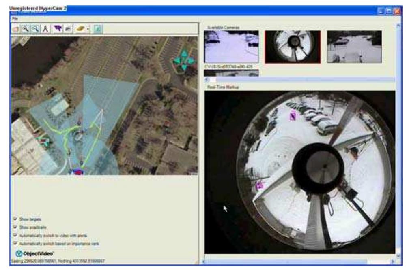The width and height of the screenshot is (409, 270).
Task: Click the teal highlighted toolbar icon
Action: (x=98, y=29)
